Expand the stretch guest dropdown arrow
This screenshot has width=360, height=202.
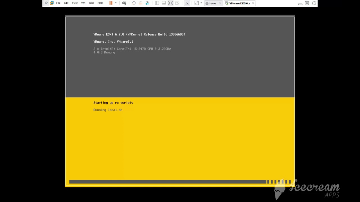201,3
